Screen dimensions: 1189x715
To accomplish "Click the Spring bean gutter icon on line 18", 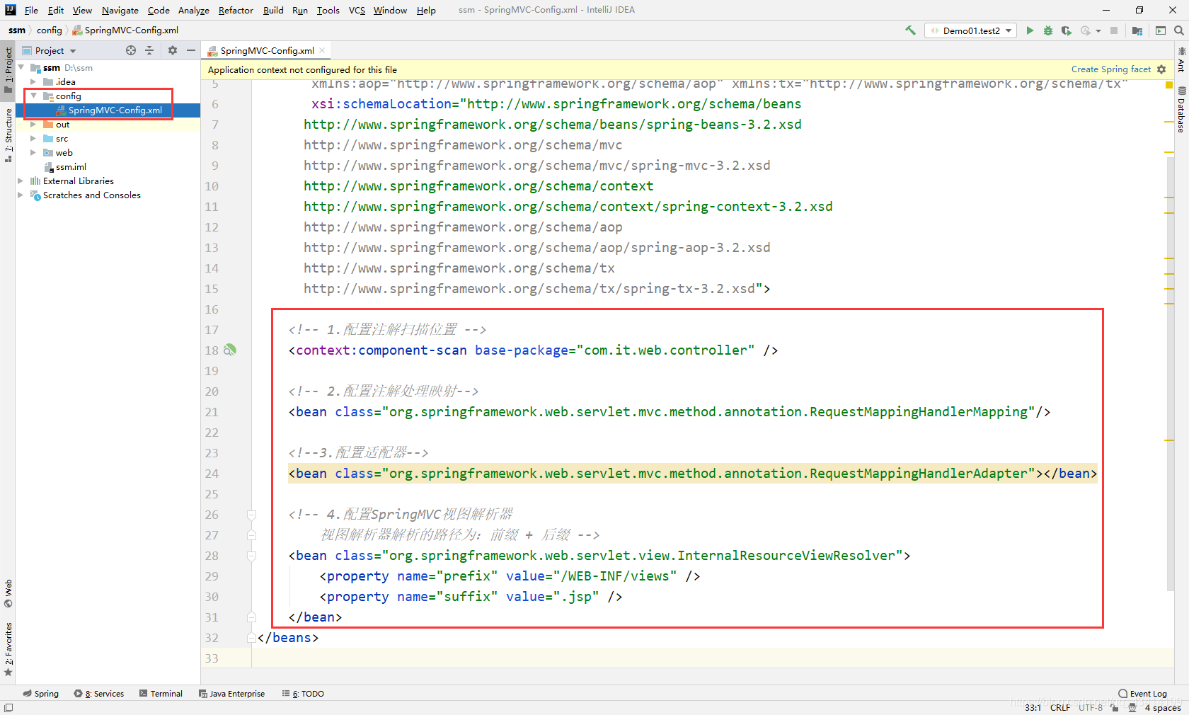I will pyautogui.click(x=230, y=350).
